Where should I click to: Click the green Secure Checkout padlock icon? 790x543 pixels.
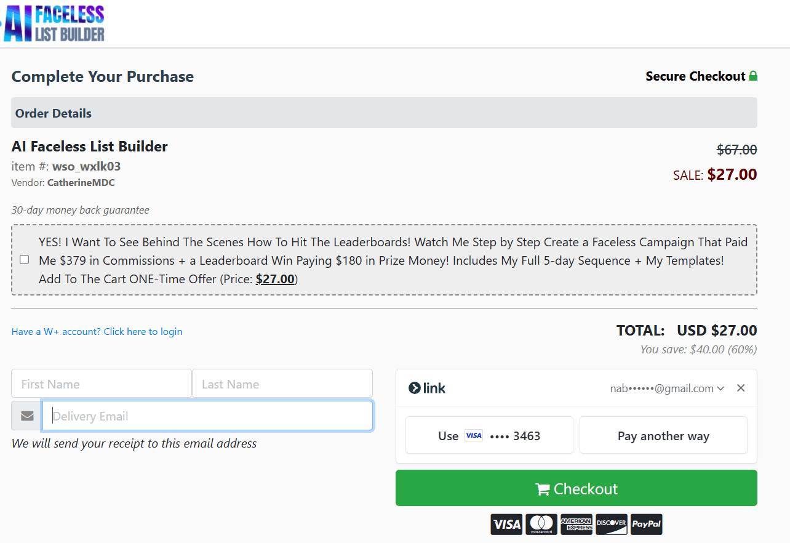[753, 76]
